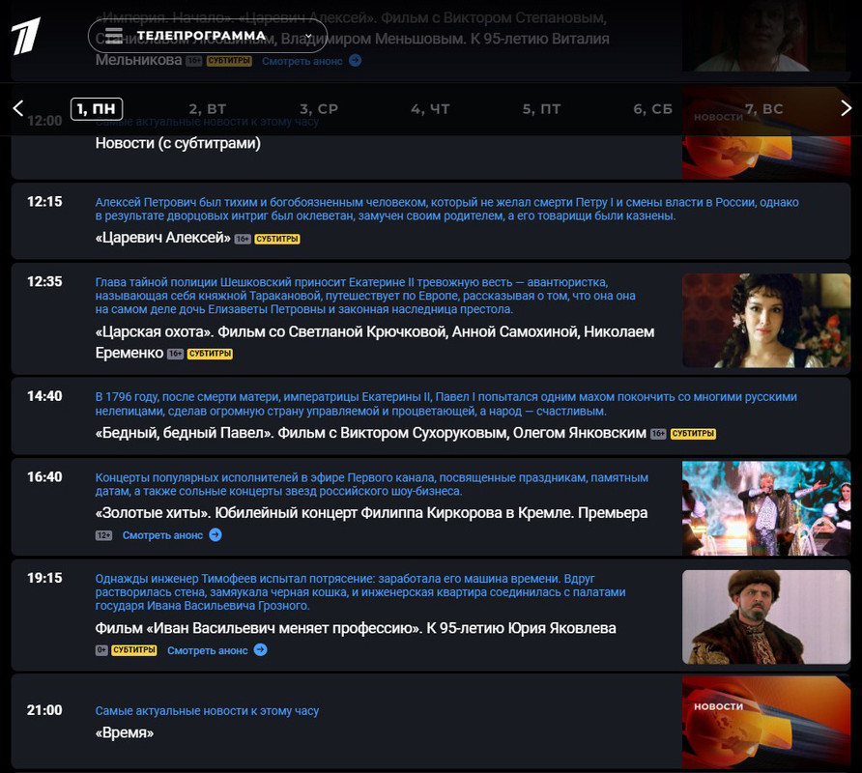Click arrow icon beside Золотые хиты анонс
This screenshot has height=773, width=862.
point(215,534)
